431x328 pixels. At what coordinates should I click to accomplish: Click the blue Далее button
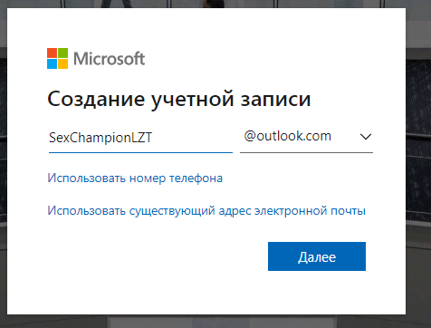pyautogui.click(x=317, y=256)
